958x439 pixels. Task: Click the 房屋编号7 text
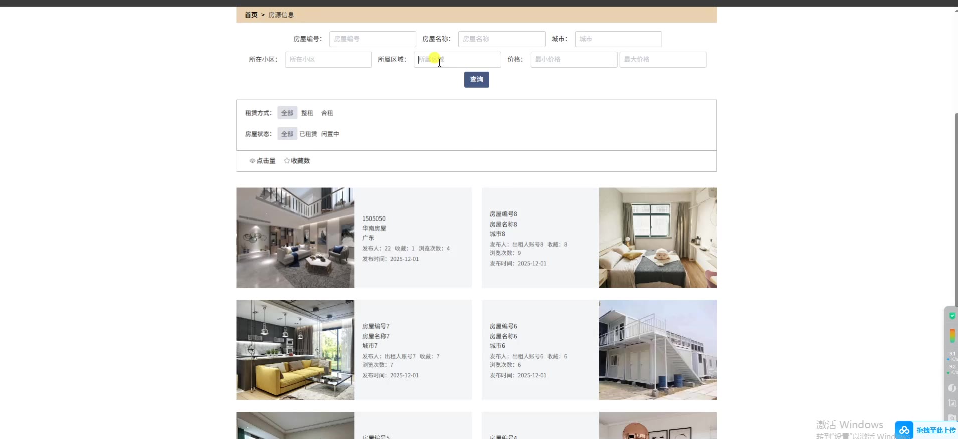[376, 327]
